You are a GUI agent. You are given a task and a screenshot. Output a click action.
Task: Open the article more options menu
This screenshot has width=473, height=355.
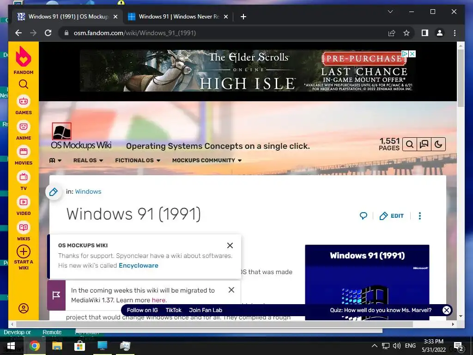click(x=419, y=215)
